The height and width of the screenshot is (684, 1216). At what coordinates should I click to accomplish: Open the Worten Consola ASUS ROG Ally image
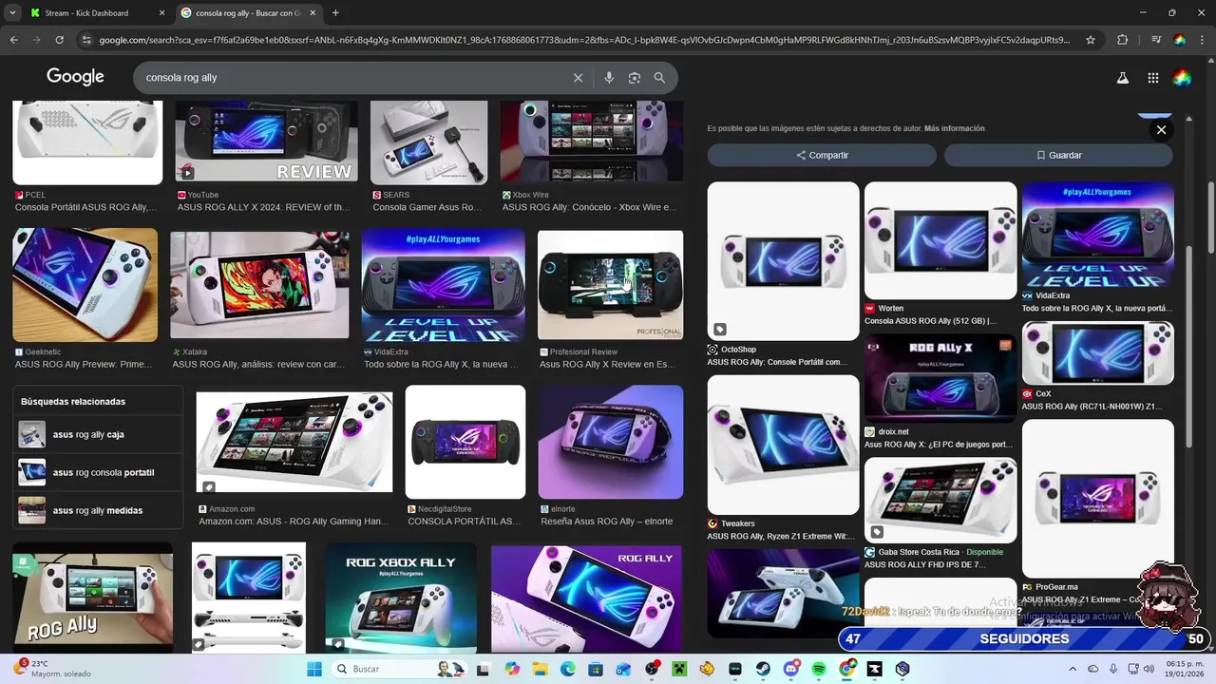click(x=940, y=241)
